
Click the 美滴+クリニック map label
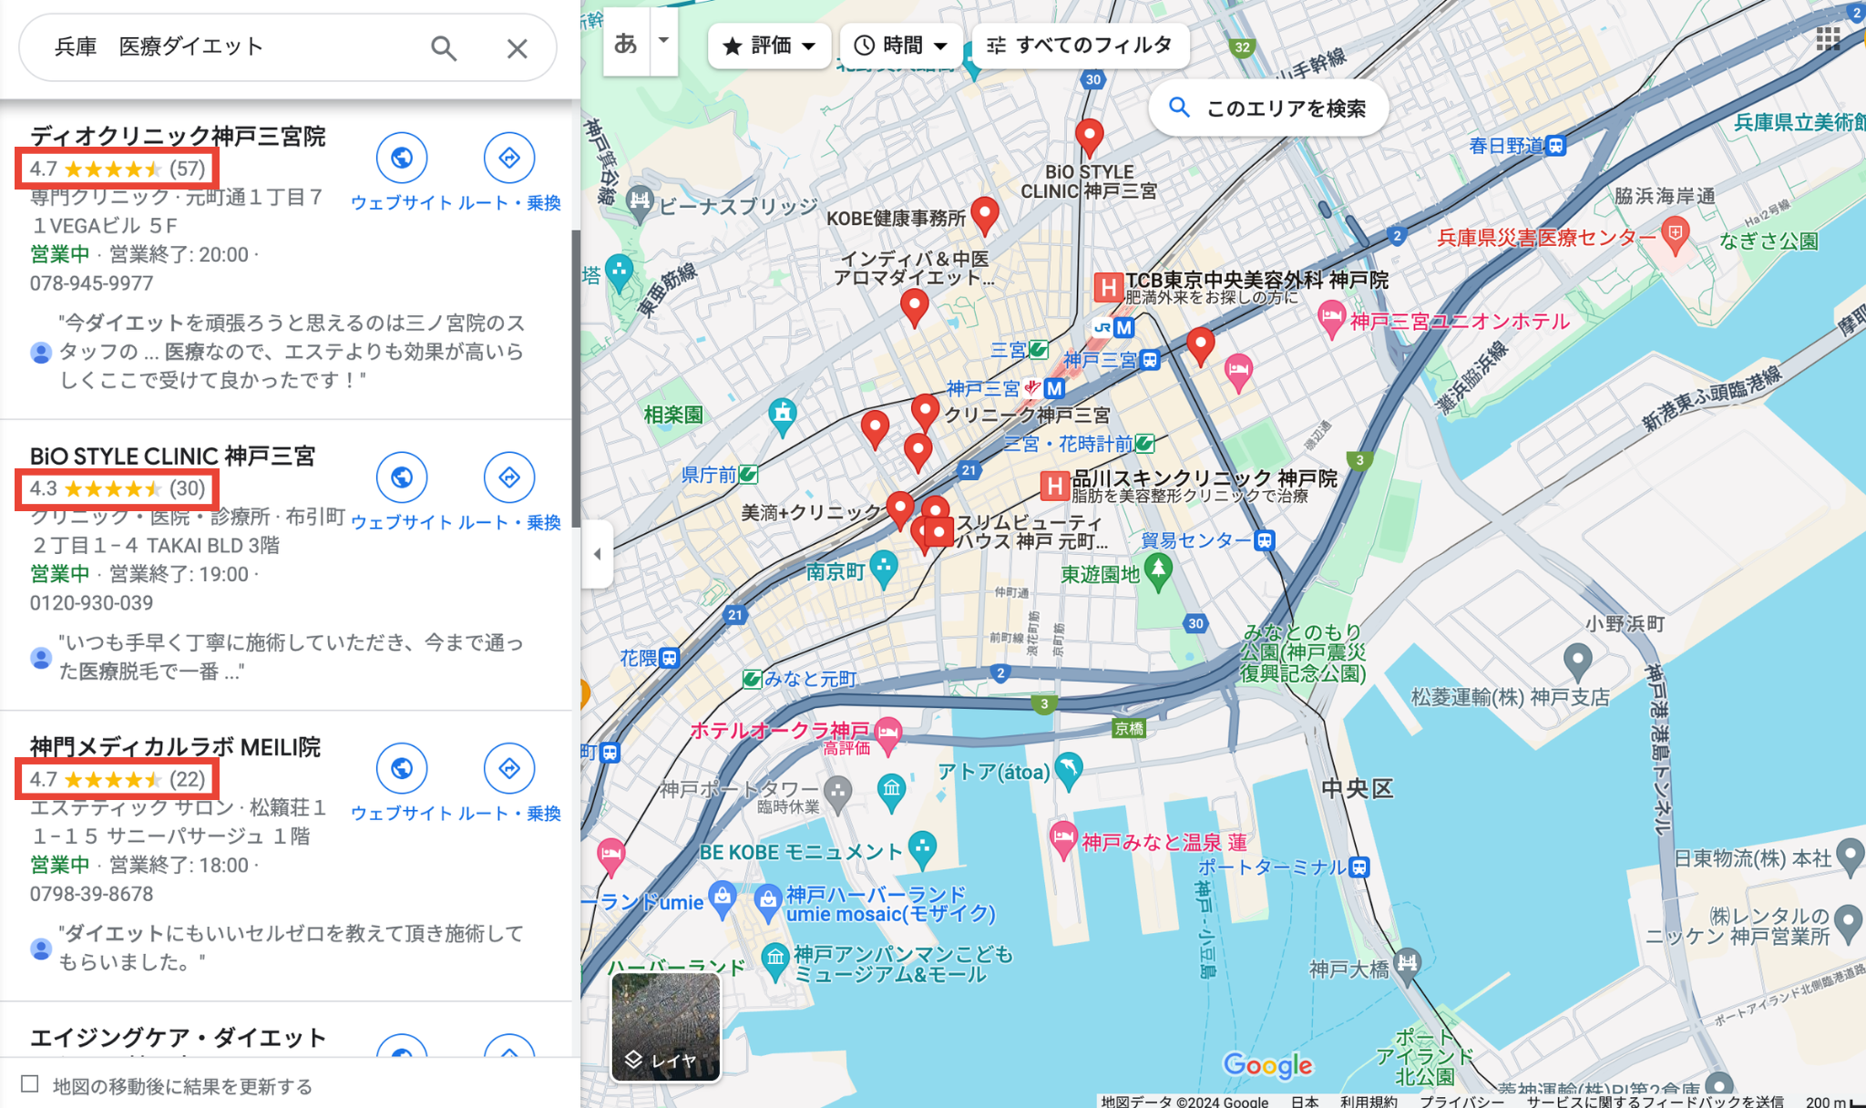812,513
